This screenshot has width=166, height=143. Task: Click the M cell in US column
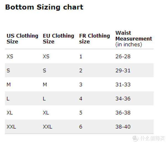click(9, 85)
